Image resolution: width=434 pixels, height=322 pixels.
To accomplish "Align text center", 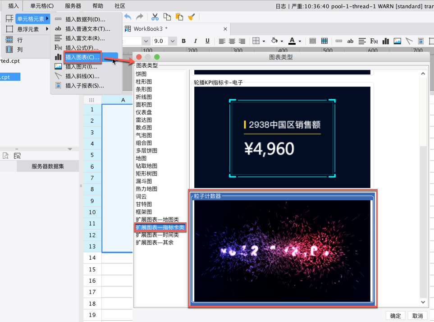I will (232, 41).
